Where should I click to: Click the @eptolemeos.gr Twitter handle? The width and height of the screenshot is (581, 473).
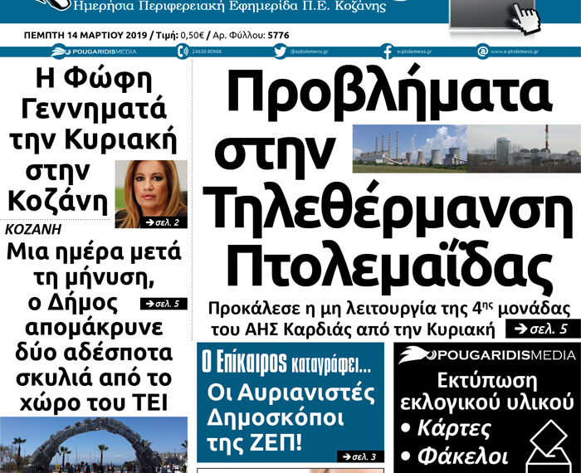(309, 51)
